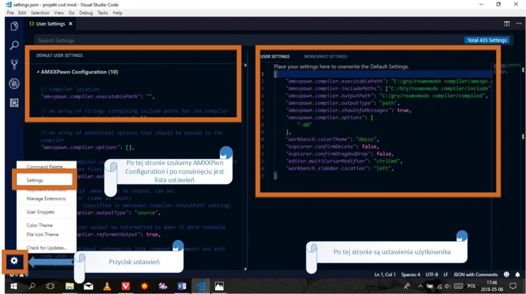Open the editor more actions ellipsis
Image resolution: width=526 pixels, height=294 pixels.
519,24
